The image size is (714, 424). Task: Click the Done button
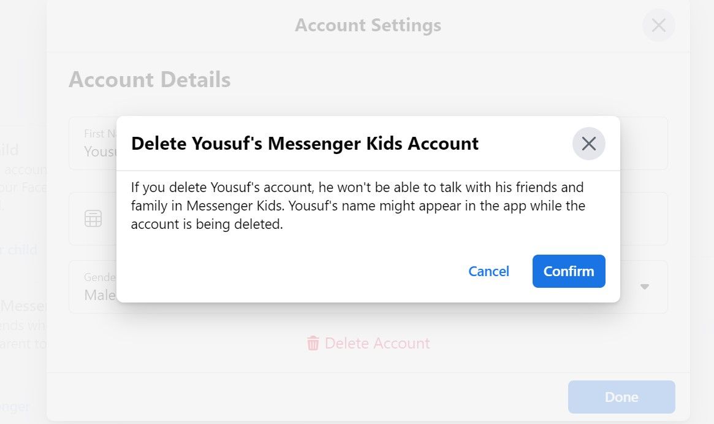coord(621,397)
